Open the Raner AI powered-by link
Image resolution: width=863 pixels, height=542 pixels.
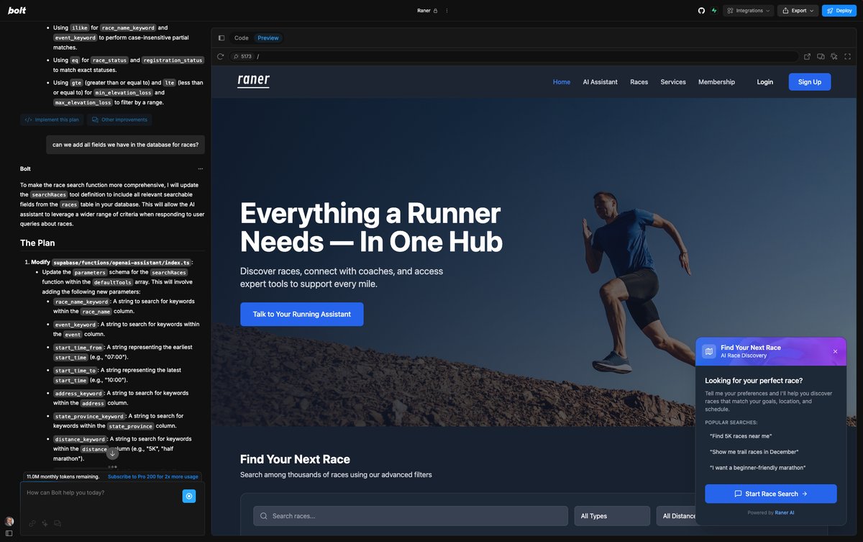tap(785, 512)
